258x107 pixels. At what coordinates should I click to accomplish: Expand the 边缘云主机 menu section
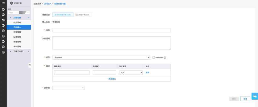[19, 51]
